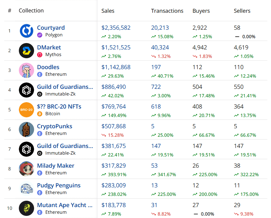
Task: Select Courtyard buyers count 2,922
Action: pyautogui.click(x=200, y=28)
